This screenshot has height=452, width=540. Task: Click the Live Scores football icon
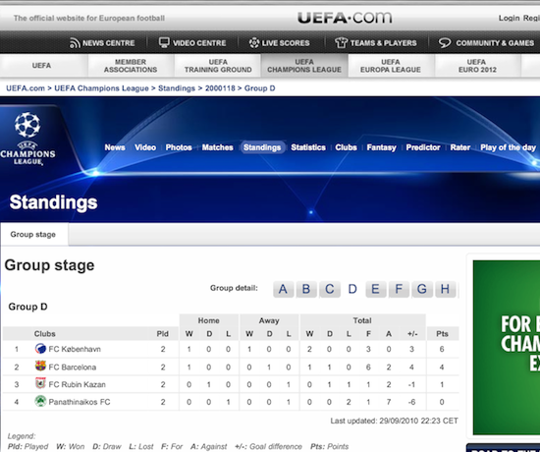[254, 43]
